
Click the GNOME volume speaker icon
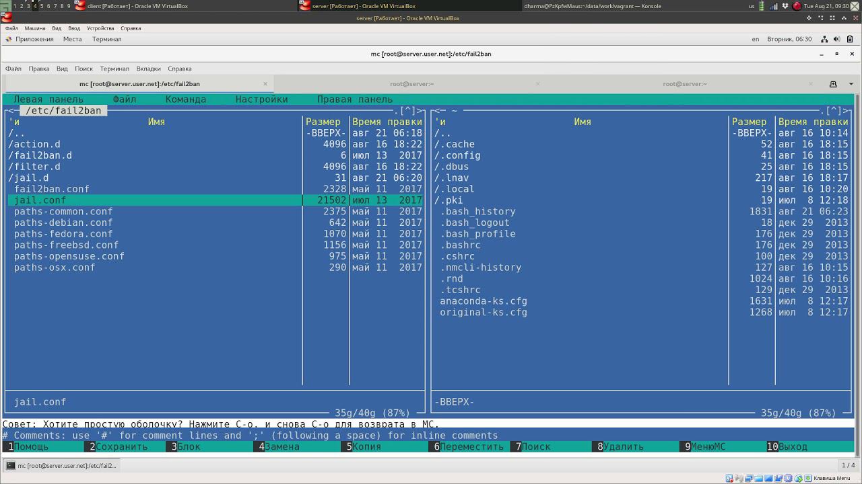[x=836, y=39]
